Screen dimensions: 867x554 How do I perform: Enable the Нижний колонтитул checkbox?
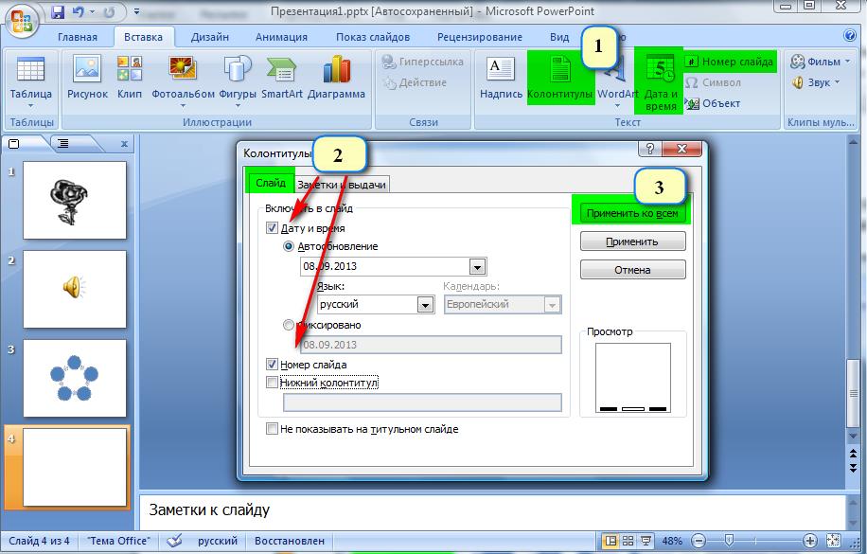point(272,383)
